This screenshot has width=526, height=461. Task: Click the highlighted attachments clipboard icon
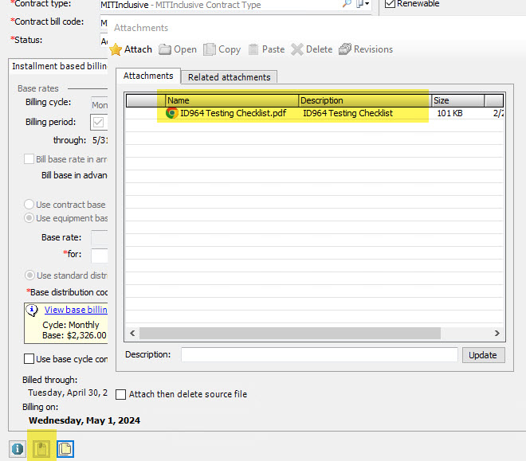41,449
